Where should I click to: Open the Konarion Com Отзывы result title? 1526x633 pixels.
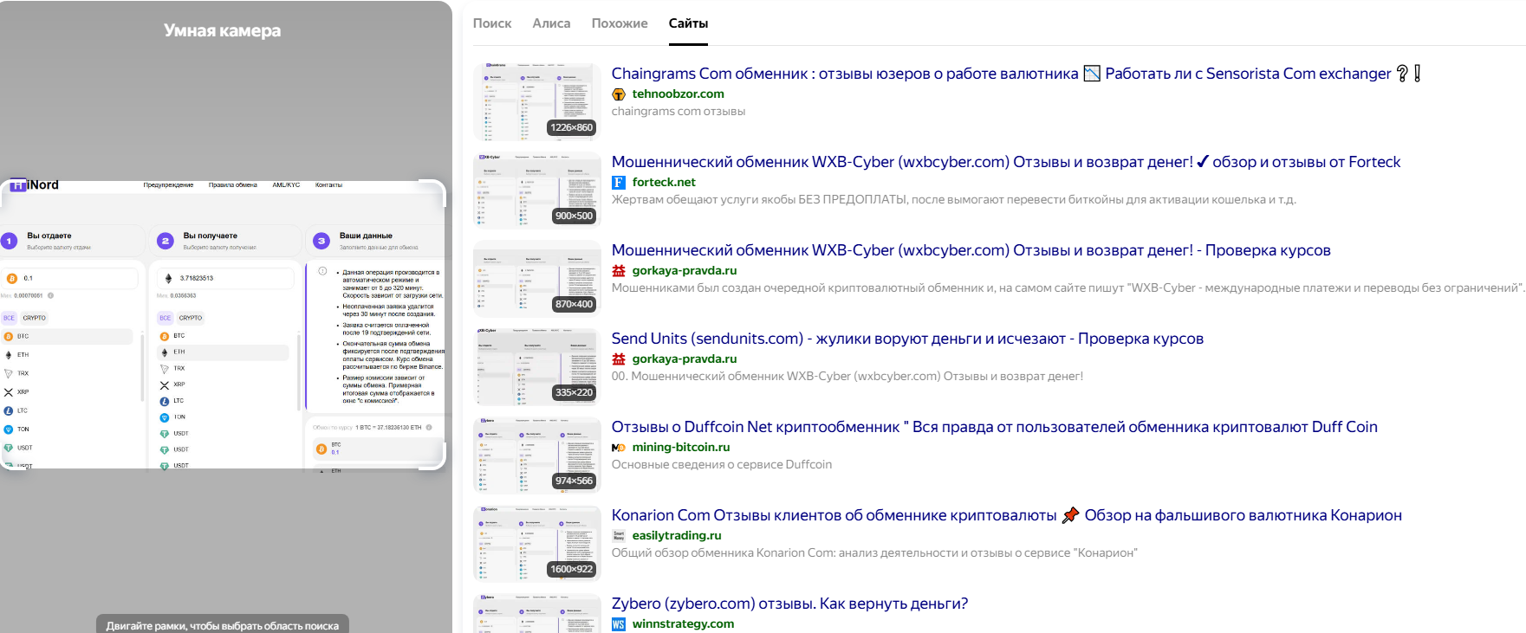(1007, 515)
